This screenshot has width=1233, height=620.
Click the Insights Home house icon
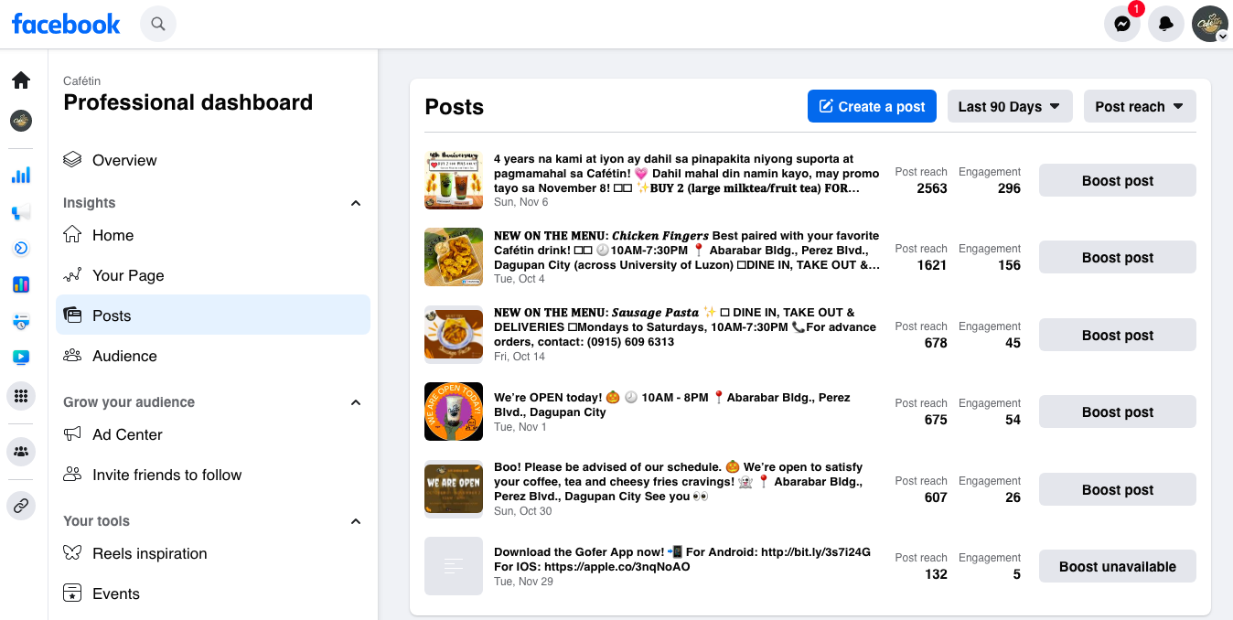coord(72,235)
